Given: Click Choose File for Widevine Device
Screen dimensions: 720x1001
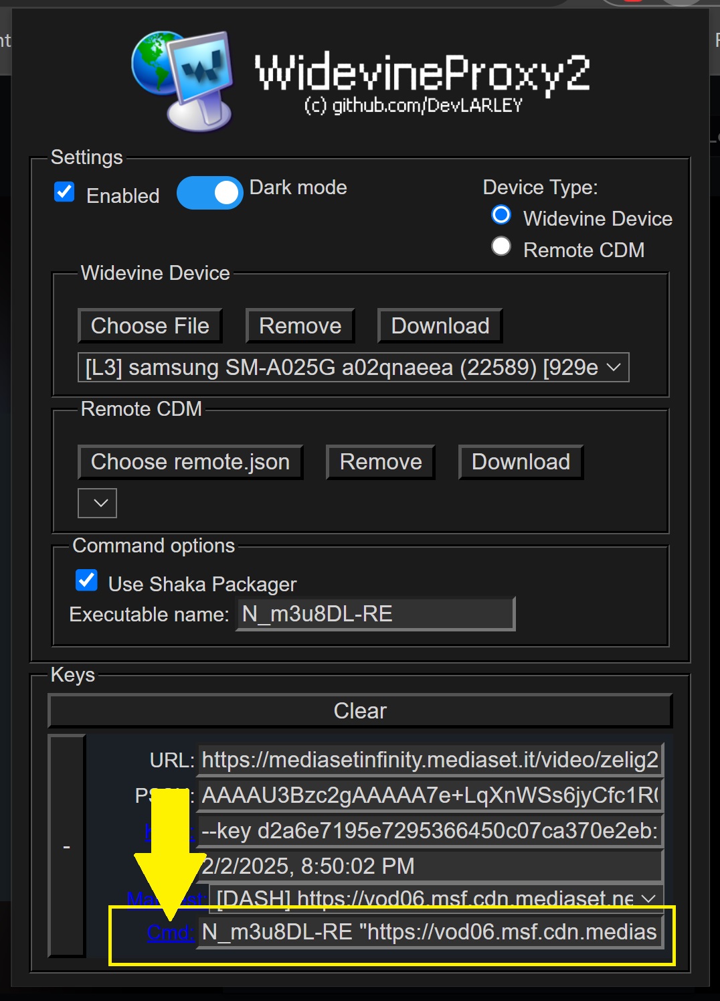Looking at the screenshot, I should tap(150, 326).
